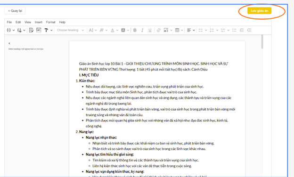Click the 'I. MỤC TIÊU' heading text
Viewport: 294px width, 177px height.
coord(89,75)
